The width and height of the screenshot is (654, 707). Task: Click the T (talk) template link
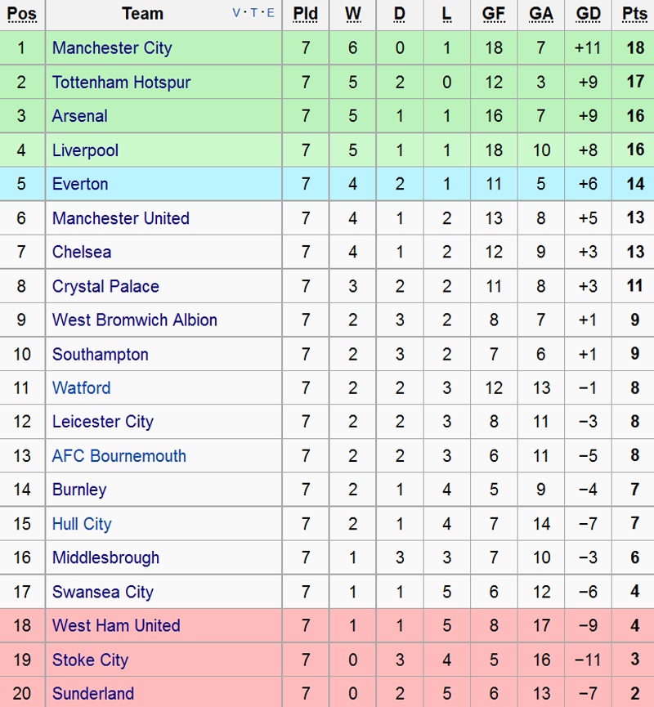click(x=254, y=13)
